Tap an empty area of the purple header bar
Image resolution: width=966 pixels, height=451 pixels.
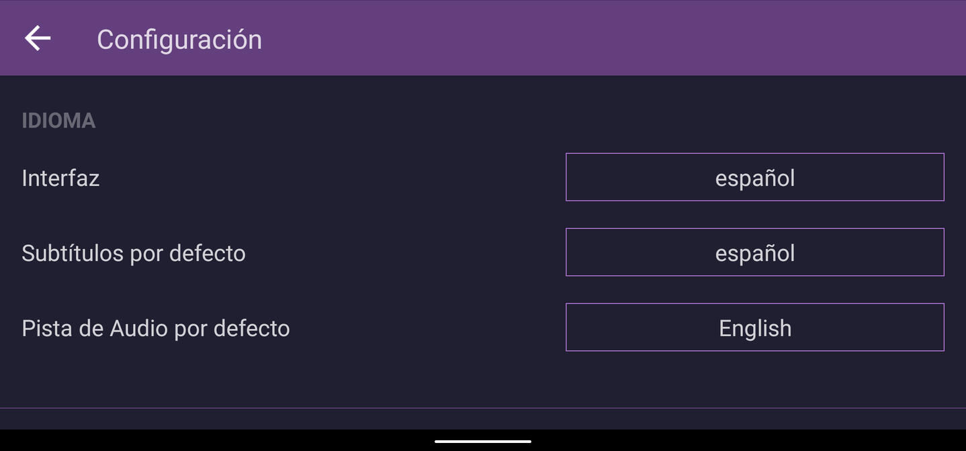tap(605, 38)
